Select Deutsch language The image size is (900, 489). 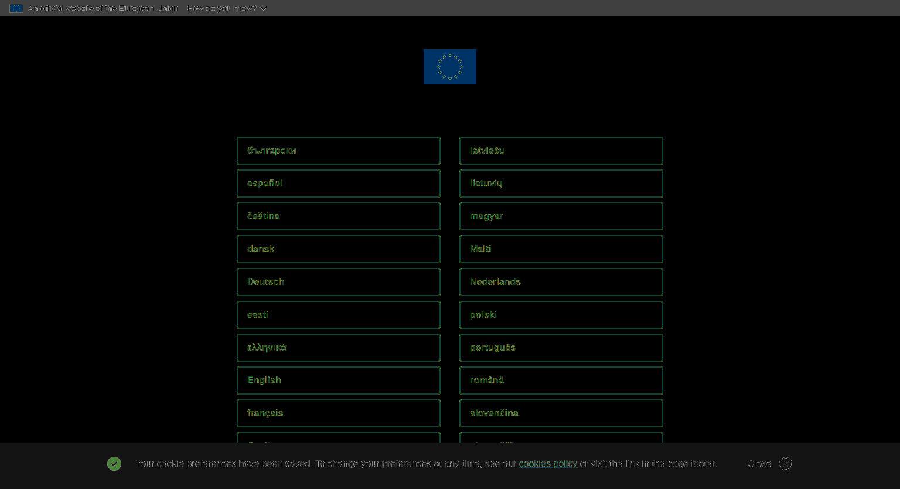pyautogui.click(x=339, y=282)
